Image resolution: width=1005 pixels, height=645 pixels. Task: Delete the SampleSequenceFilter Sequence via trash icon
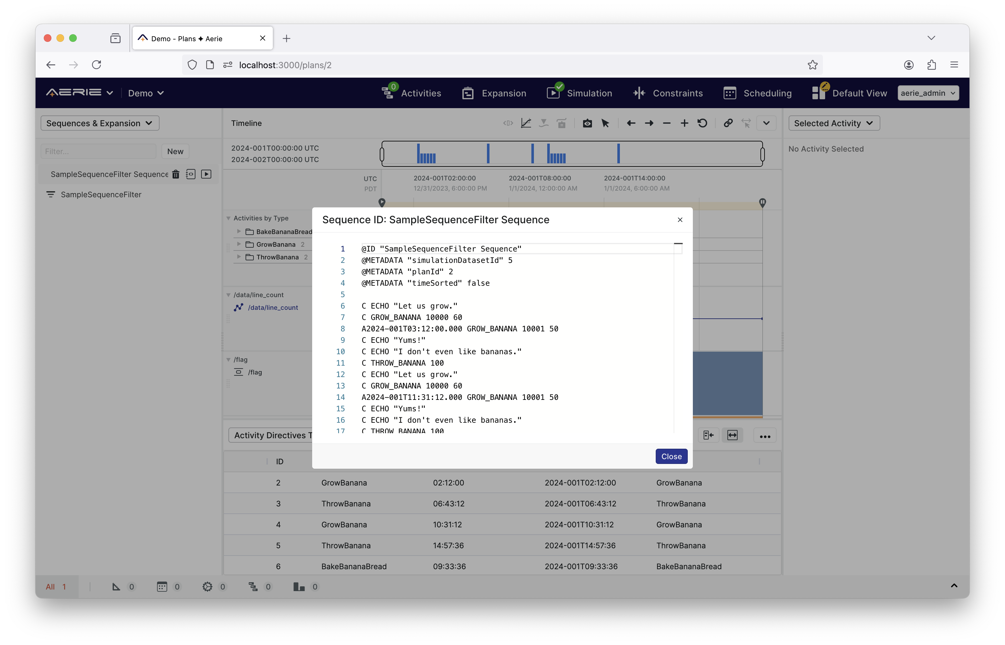coord(175,174)
